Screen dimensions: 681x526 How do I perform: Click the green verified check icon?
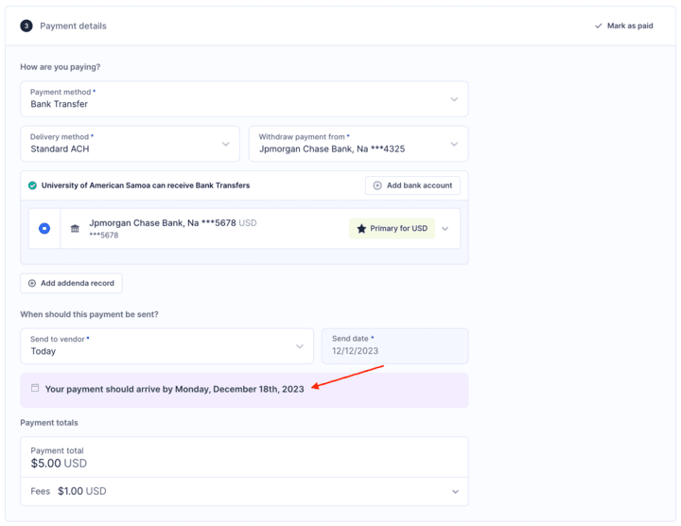[32, 185]
